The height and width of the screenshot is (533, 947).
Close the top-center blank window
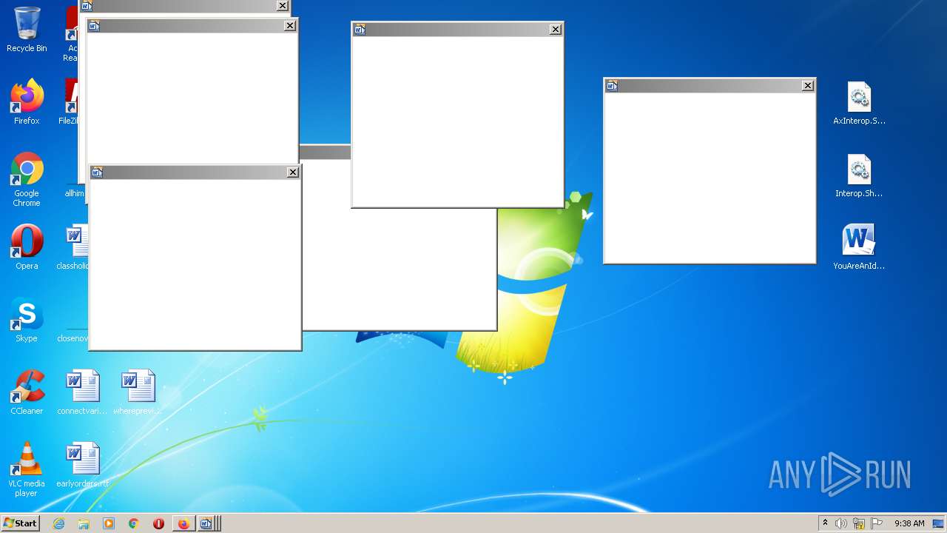556,30
